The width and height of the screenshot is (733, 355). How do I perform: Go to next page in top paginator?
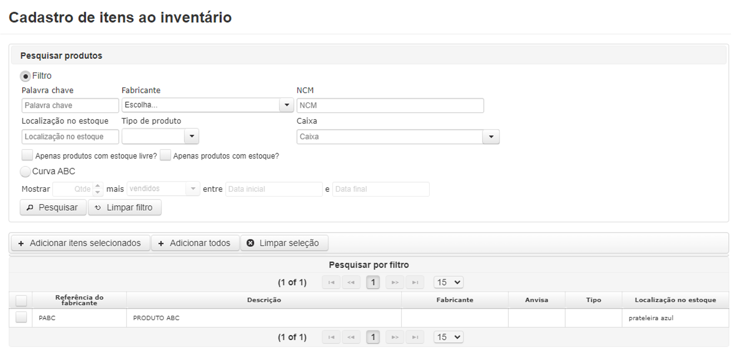click(395, 282)
